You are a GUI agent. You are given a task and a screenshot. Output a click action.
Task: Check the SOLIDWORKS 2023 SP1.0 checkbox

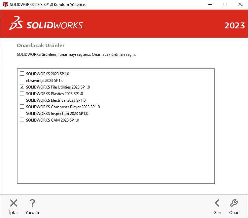pyautogui.click(x=22, y=74)
